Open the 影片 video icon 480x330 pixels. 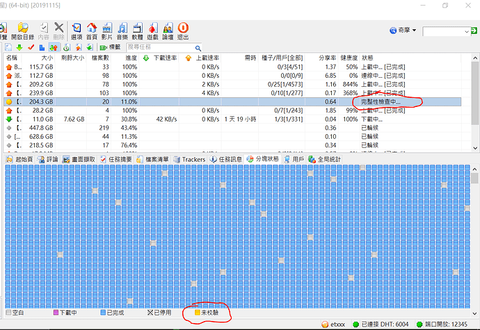coord(107,31)
